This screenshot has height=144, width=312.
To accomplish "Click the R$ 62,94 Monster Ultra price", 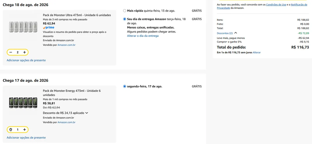I will (x=49, y=23).
